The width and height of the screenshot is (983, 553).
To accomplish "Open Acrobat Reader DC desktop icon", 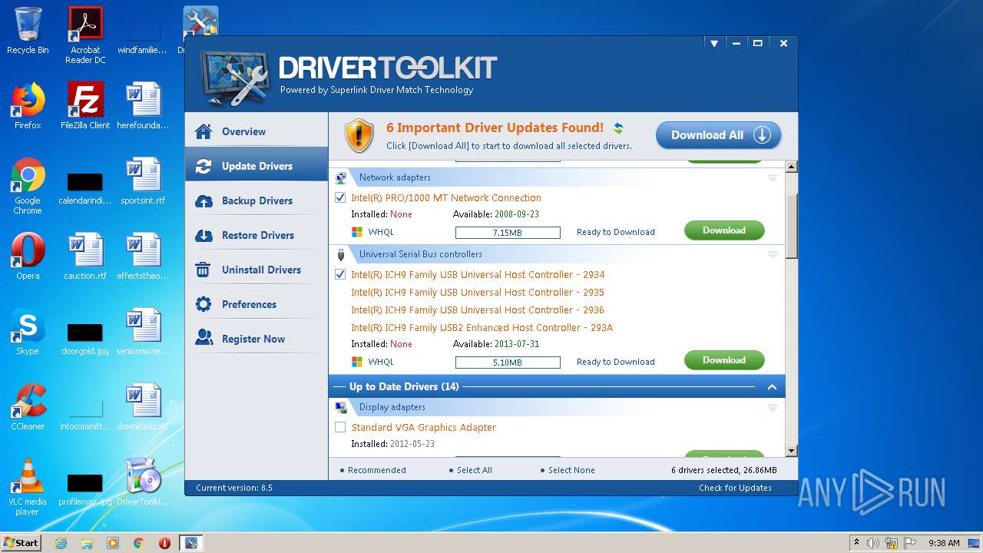I will pos(85,35).
